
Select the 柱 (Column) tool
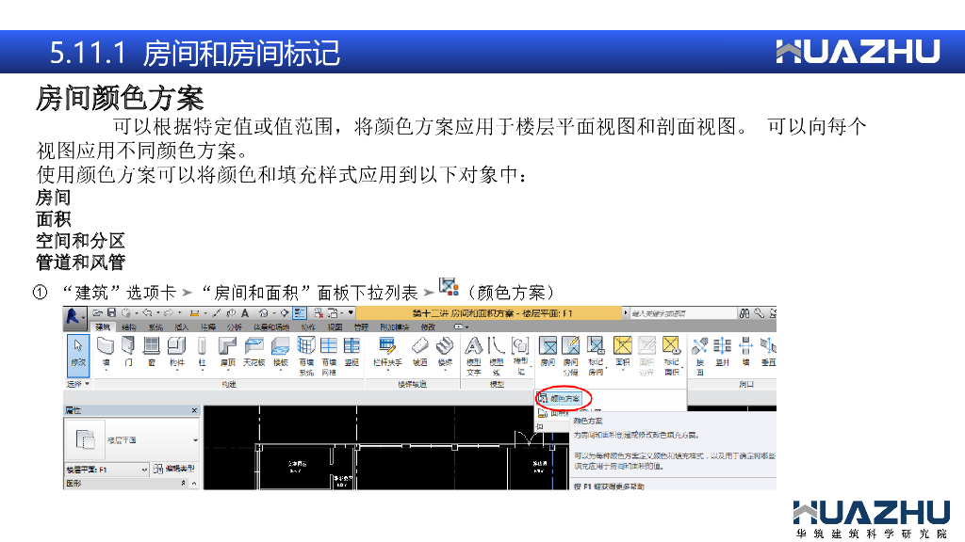click(x=202, y=353)
